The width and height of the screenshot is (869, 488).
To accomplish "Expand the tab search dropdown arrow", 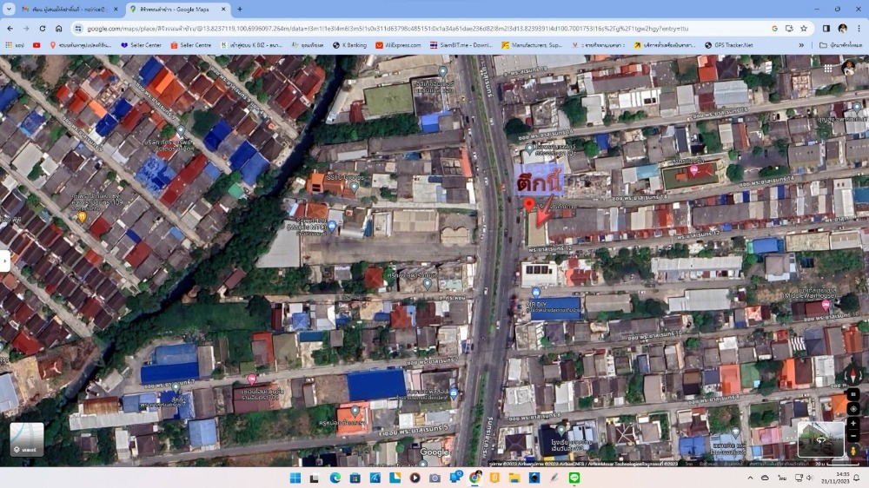I will [9, 9].
